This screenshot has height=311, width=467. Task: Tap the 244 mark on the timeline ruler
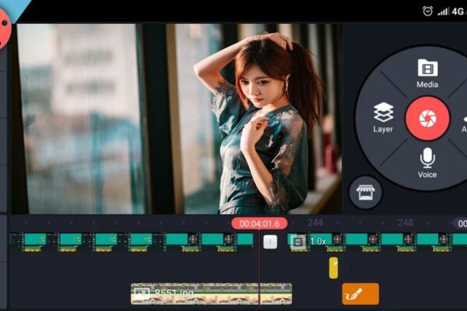[315, 222]
